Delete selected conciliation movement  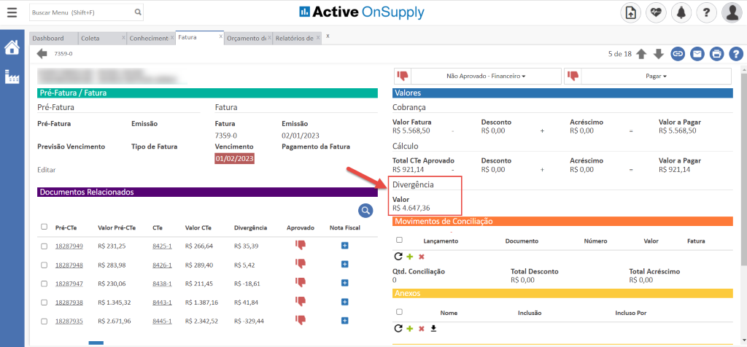(421, 257)
